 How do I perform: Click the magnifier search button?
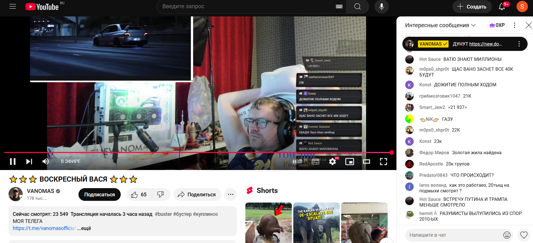(358, 7)
